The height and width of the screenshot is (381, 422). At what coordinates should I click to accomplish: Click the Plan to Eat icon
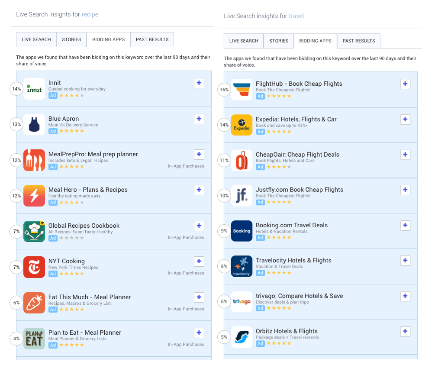click(x=34, y=339)
